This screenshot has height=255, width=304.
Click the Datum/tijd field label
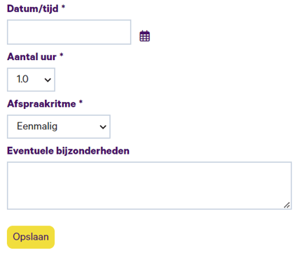point(33,9)
